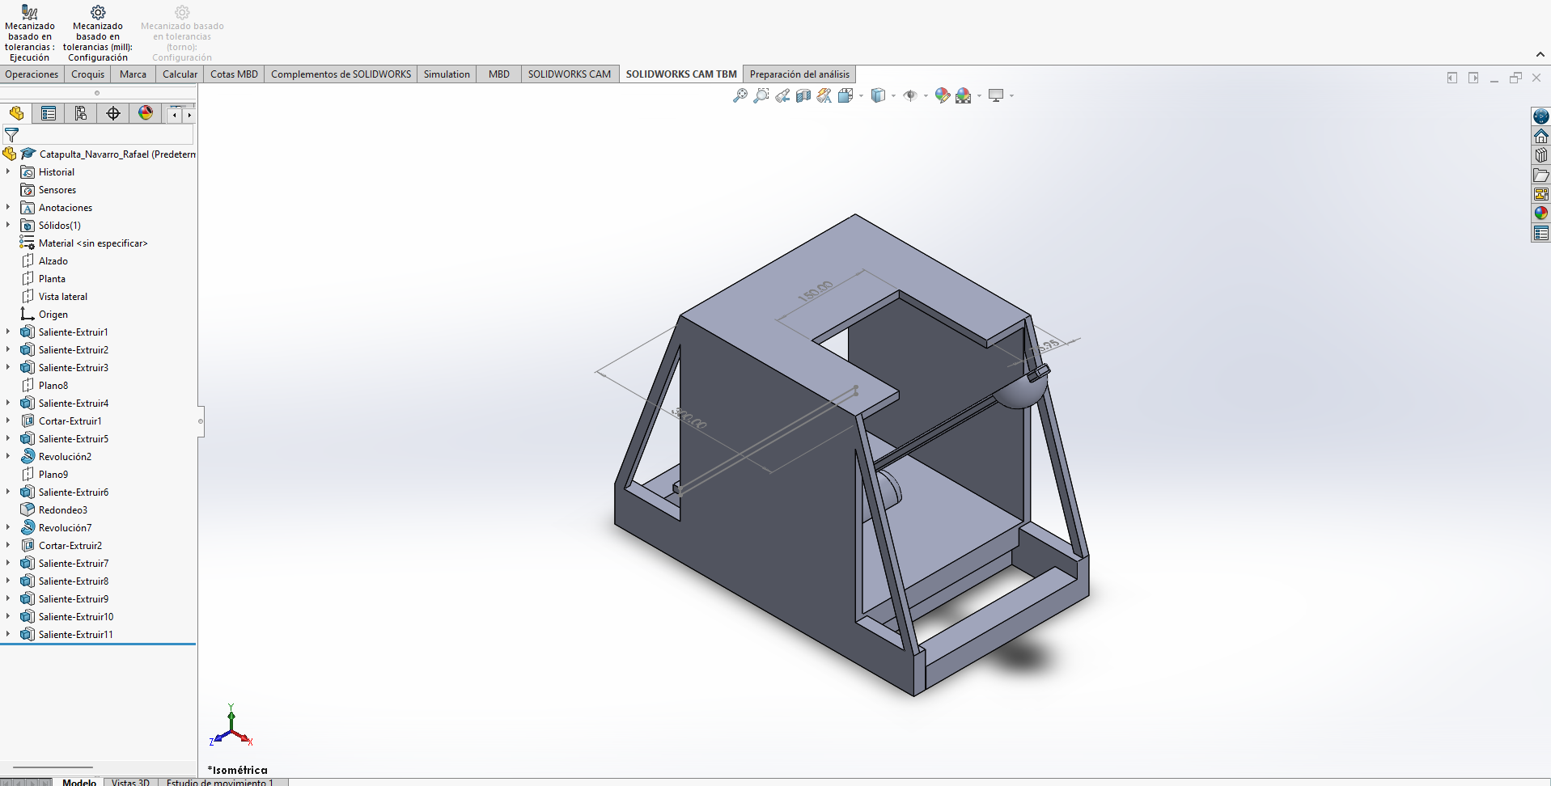Click Display Style cube icon
Screen dimensions: 1551x786
[x=878, y=95]
